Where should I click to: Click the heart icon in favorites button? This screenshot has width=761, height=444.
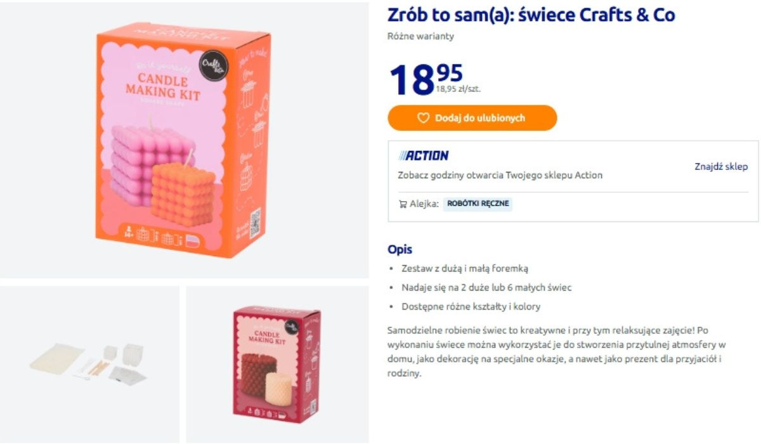(x=424, y=118)
